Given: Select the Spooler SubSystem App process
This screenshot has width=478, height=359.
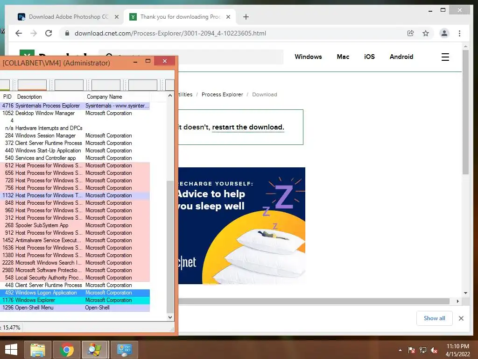Looking at the screenshot, I should tap(75, 225).
